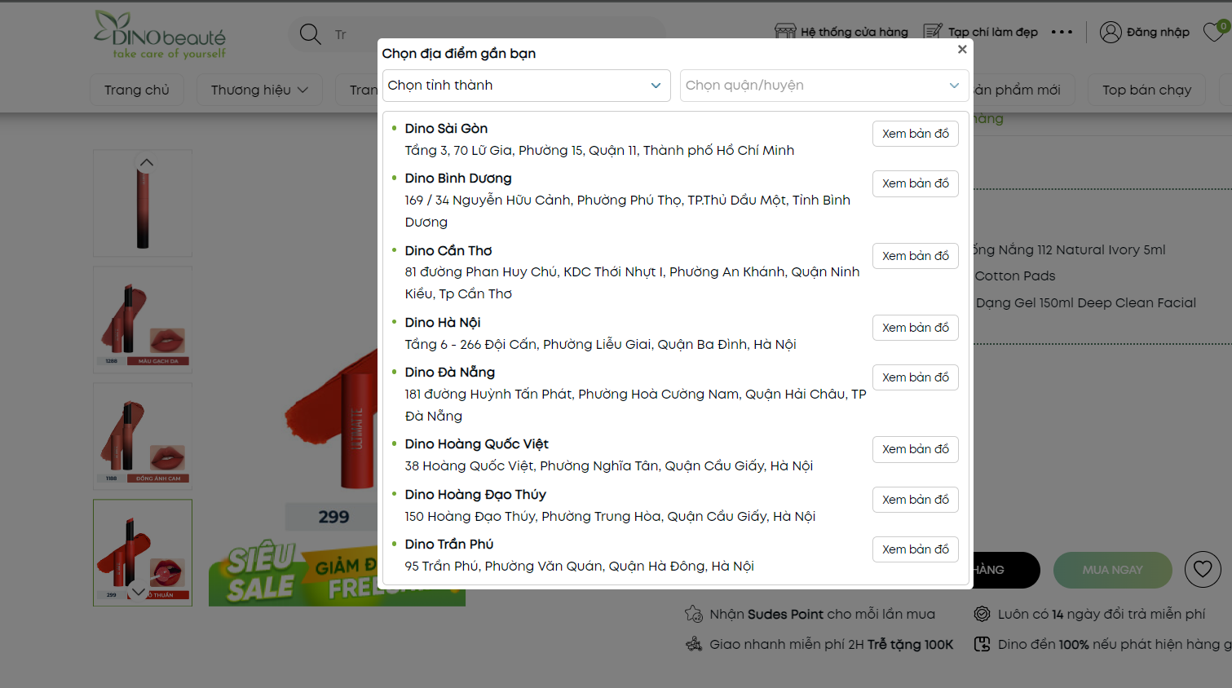The image size is (1232, 688).
Task: Select the 'Đông ánh cam' lipstick thumbnail
Action: point(143,436)
